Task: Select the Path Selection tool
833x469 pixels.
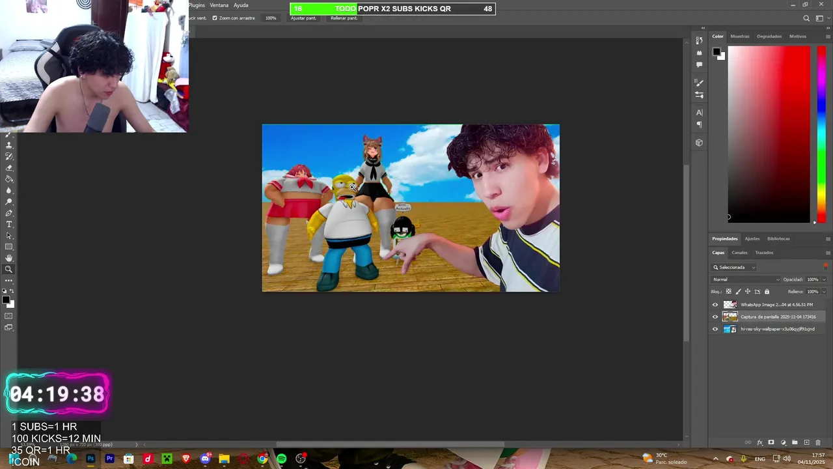Action: click(9, 235)
